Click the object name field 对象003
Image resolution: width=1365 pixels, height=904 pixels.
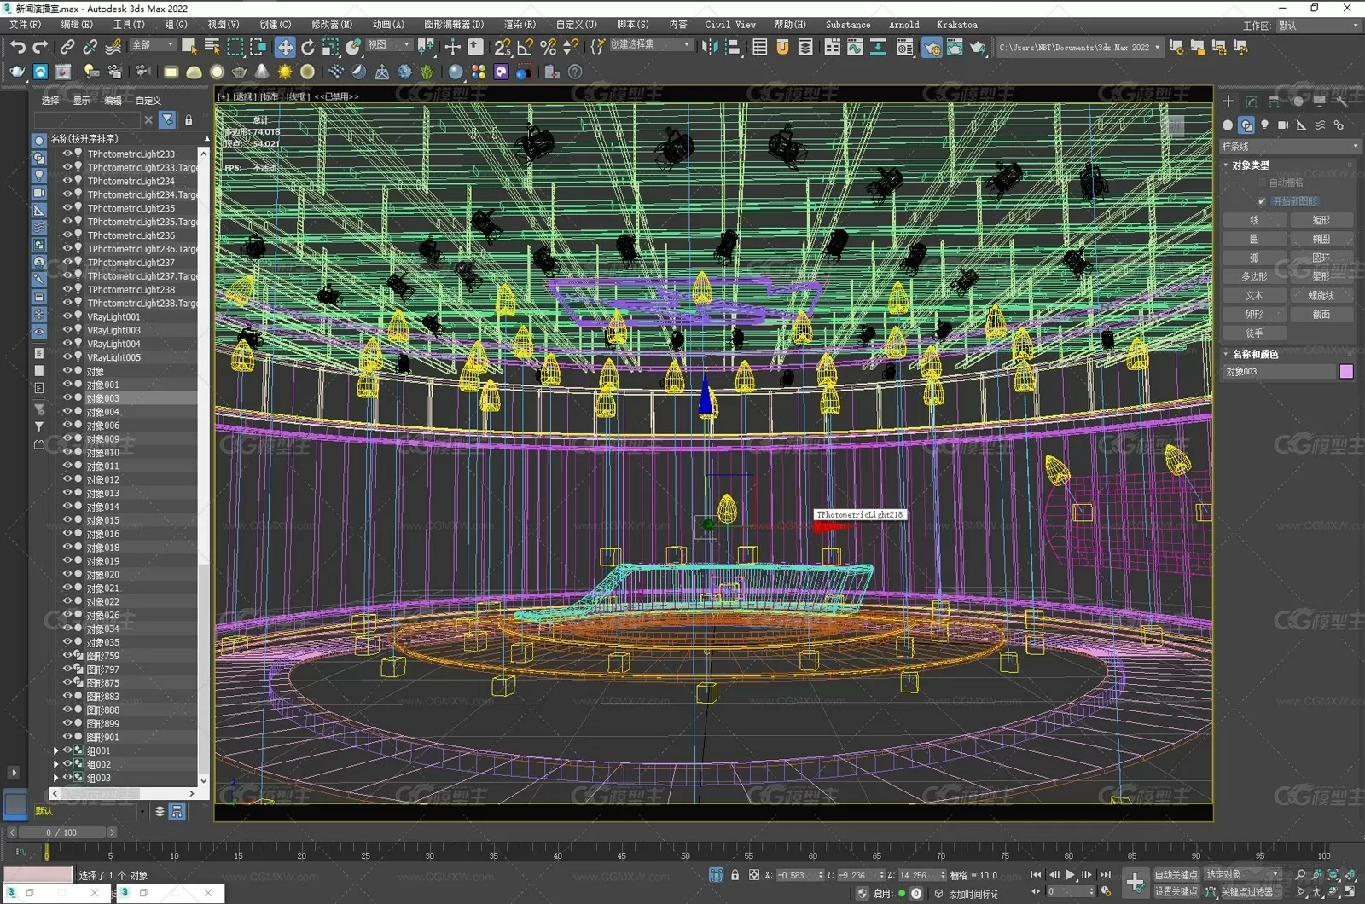tap(1279, 372)
